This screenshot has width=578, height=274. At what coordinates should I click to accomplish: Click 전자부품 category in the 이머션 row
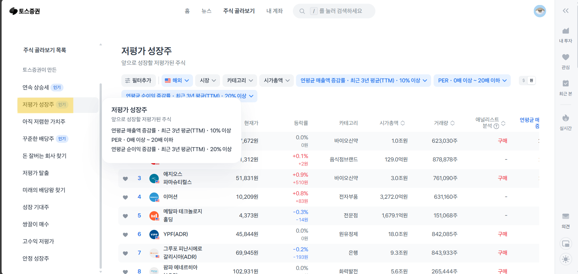click(x=348, y=197)
